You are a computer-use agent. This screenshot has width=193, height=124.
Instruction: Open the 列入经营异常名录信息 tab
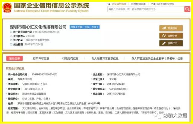pyautogui.click(x=105, y=58)
